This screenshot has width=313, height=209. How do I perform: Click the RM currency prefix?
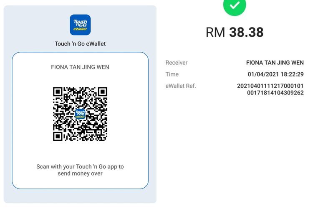[x=215, y=32]
